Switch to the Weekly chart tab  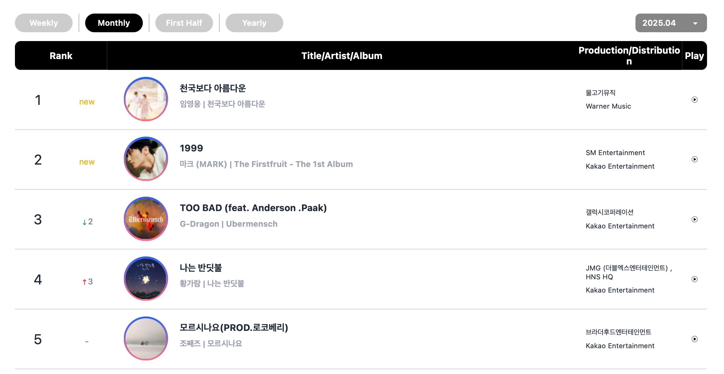[44, 23]
